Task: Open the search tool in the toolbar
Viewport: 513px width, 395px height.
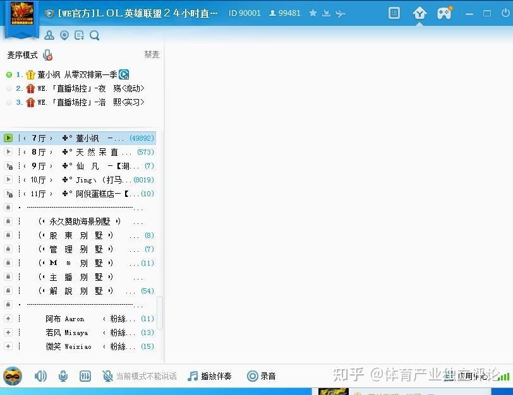Action: click(94, 35)
